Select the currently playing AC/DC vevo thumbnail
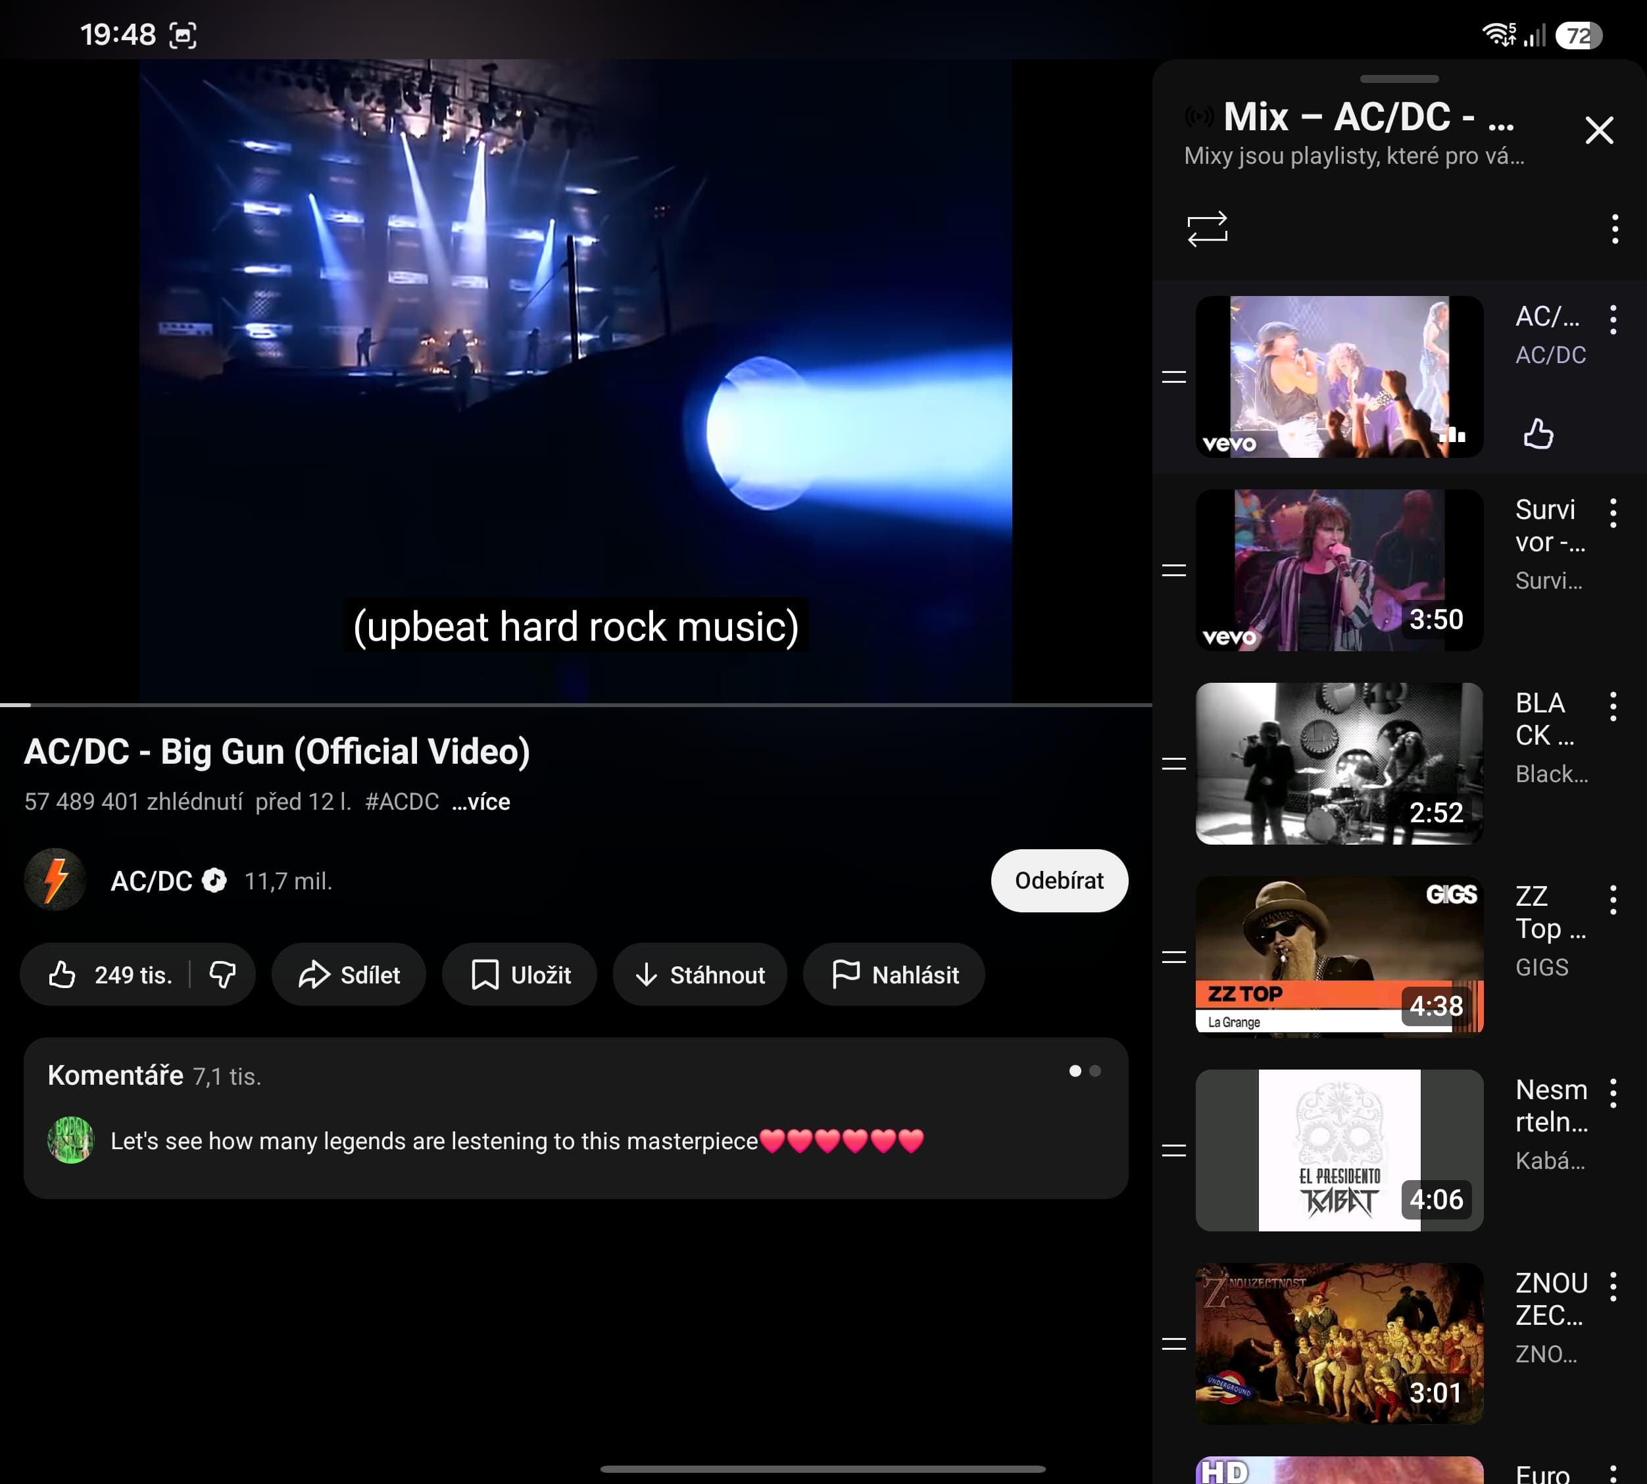The width and height of the screenshot is (1647, 1484). pyautogui.click(x=1339, y=377)
